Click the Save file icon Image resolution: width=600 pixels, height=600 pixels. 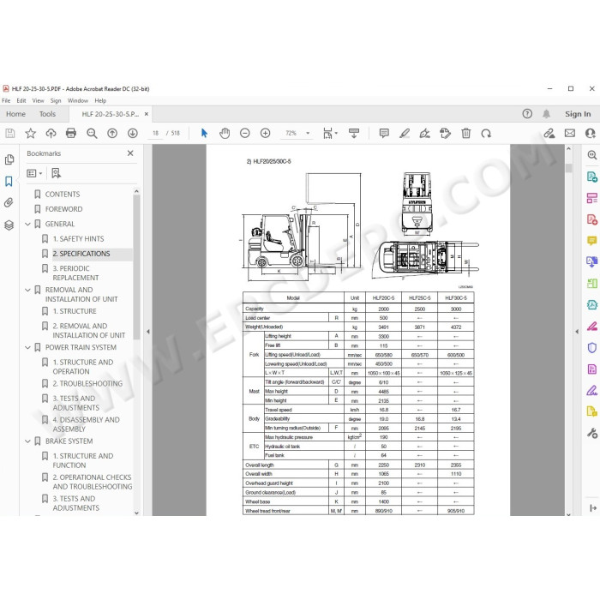10,133
